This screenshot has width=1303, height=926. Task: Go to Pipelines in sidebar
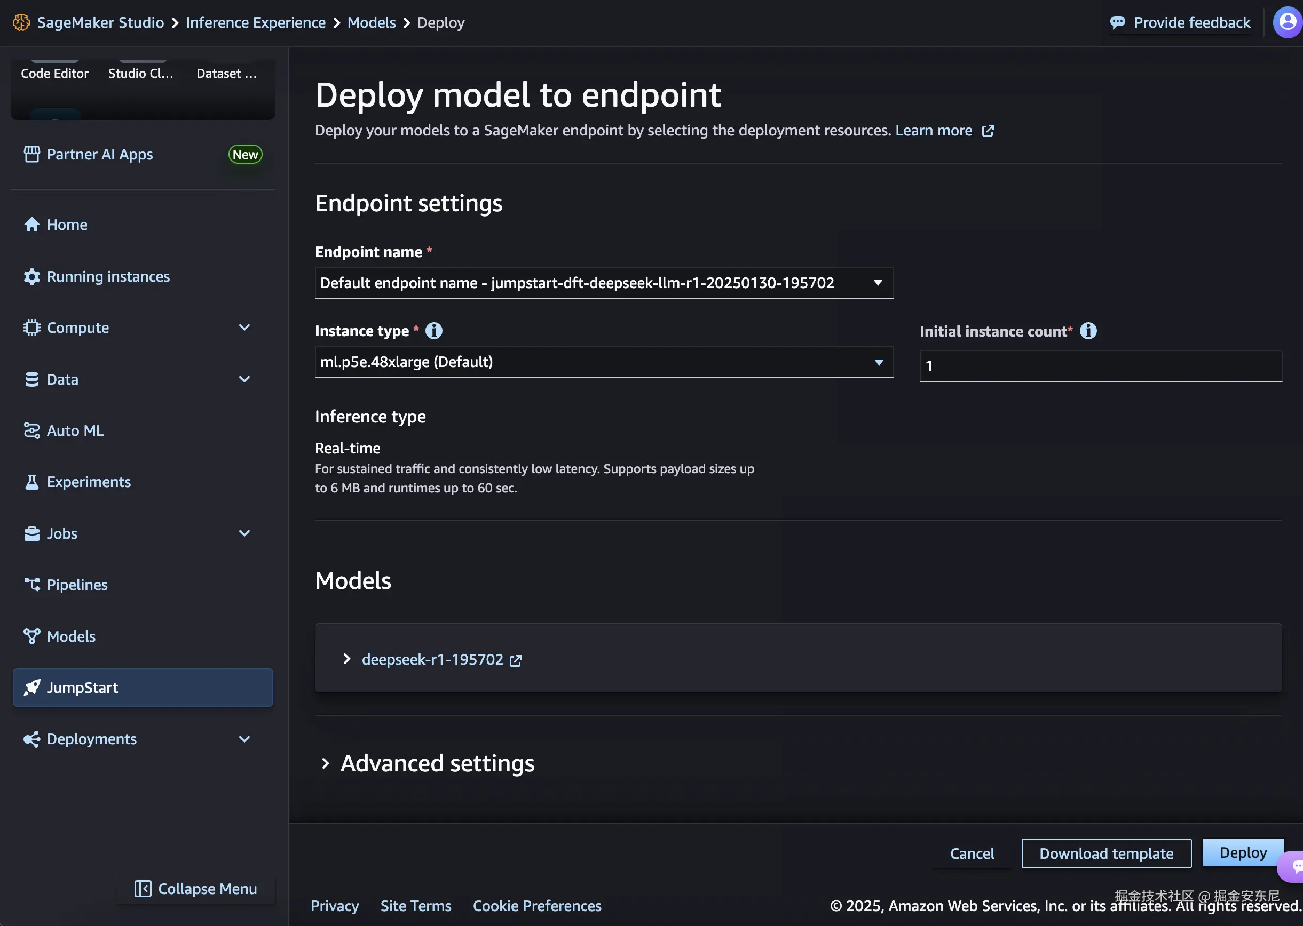tap(77, 585)
